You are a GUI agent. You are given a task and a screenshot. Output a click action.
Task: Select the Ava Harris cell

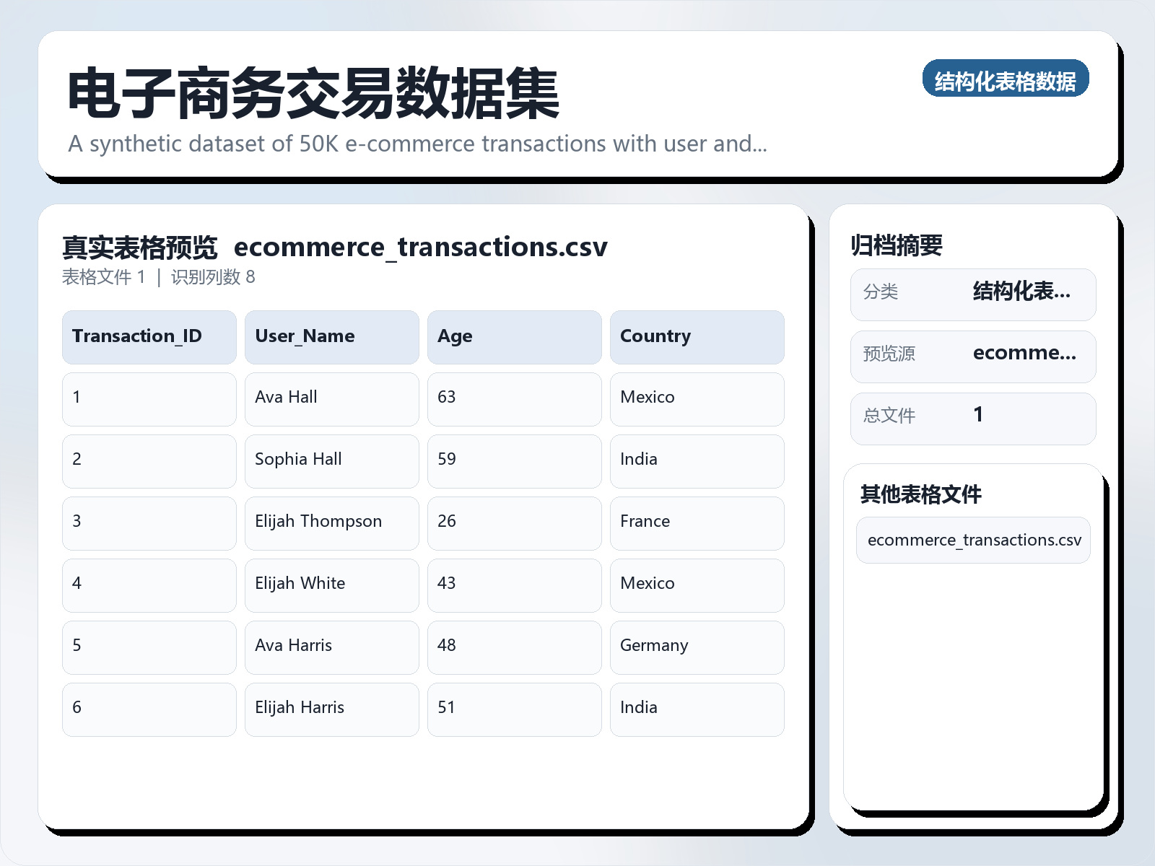331,647
